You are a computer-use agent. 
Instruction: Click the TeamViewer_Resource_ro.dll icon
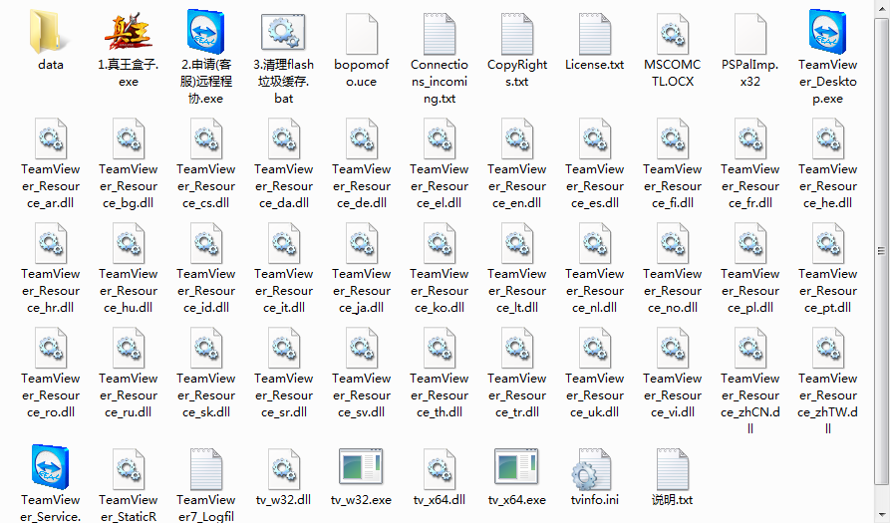51,347
